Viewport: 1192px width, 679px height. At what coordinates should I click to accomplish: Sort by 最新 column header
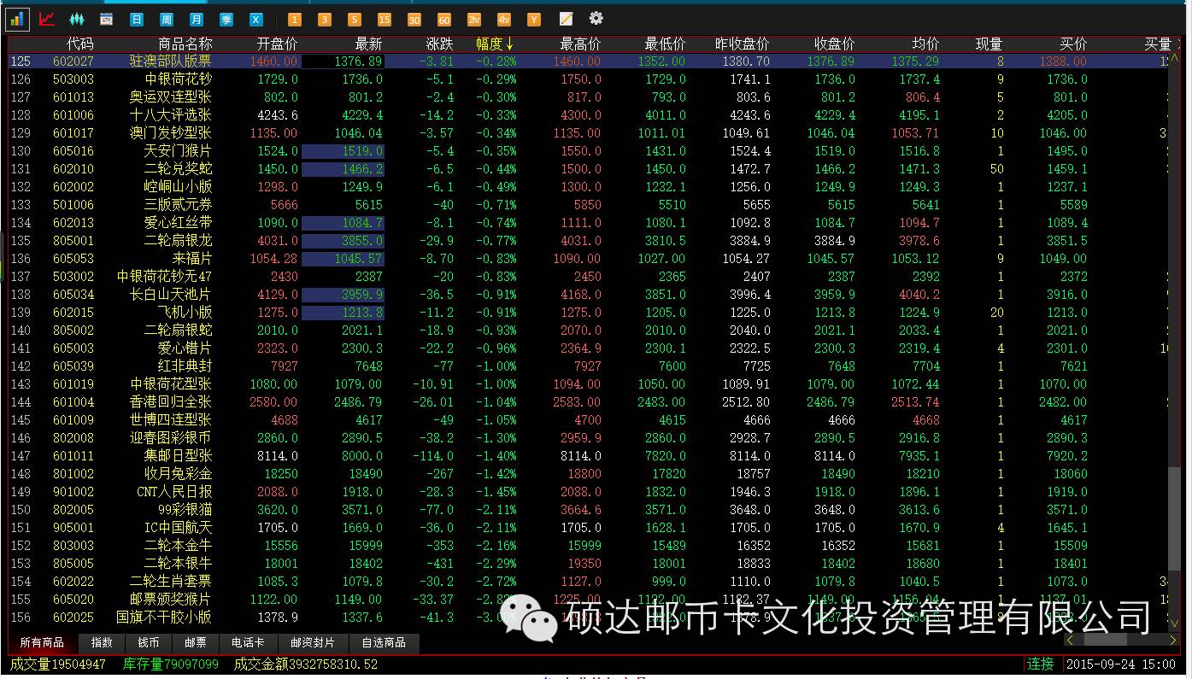(369, 44)
